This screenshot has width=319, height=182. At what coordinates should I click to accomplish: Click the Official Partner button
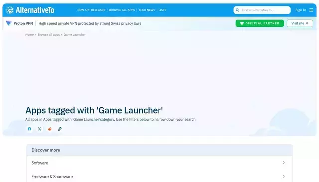(x=260, y=23)
